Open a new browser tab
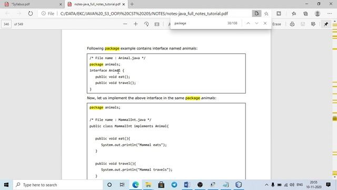 (x=132, y=4)
